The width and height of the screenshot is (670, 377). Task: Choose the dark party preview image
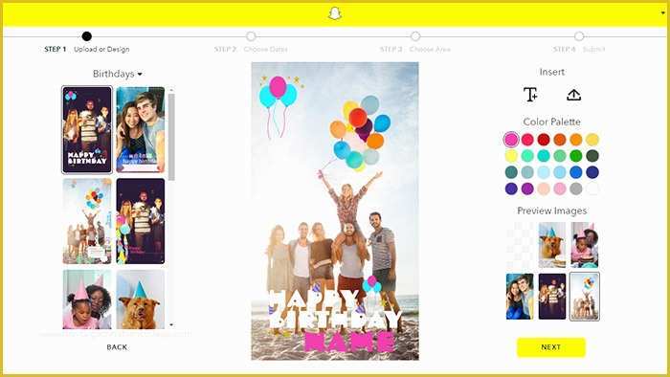pos(552,297)
